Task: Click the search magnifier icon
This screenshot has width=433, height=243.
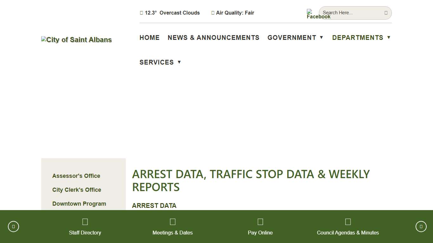Action: click(x=386, y=13)
